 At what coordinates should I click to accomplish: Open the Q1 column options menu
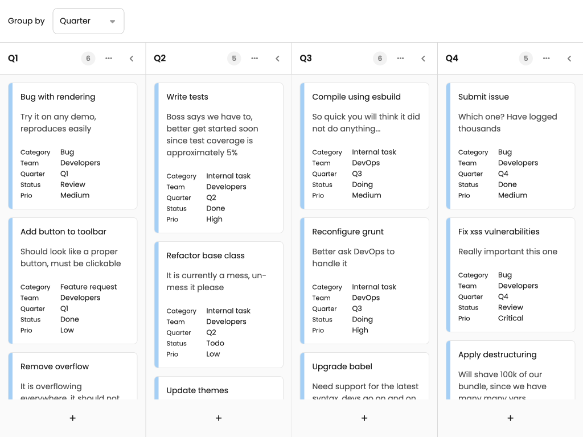(x=109, y=58)
